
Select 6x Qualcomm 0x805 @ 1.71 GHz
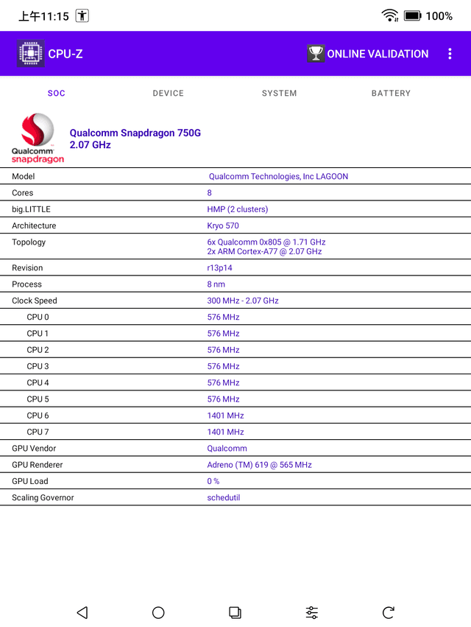point(266,242)
